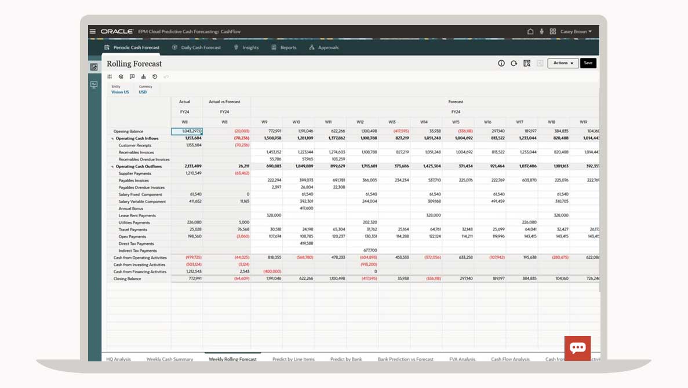Refresh the Rolling Forecast form

click(514, 63)
